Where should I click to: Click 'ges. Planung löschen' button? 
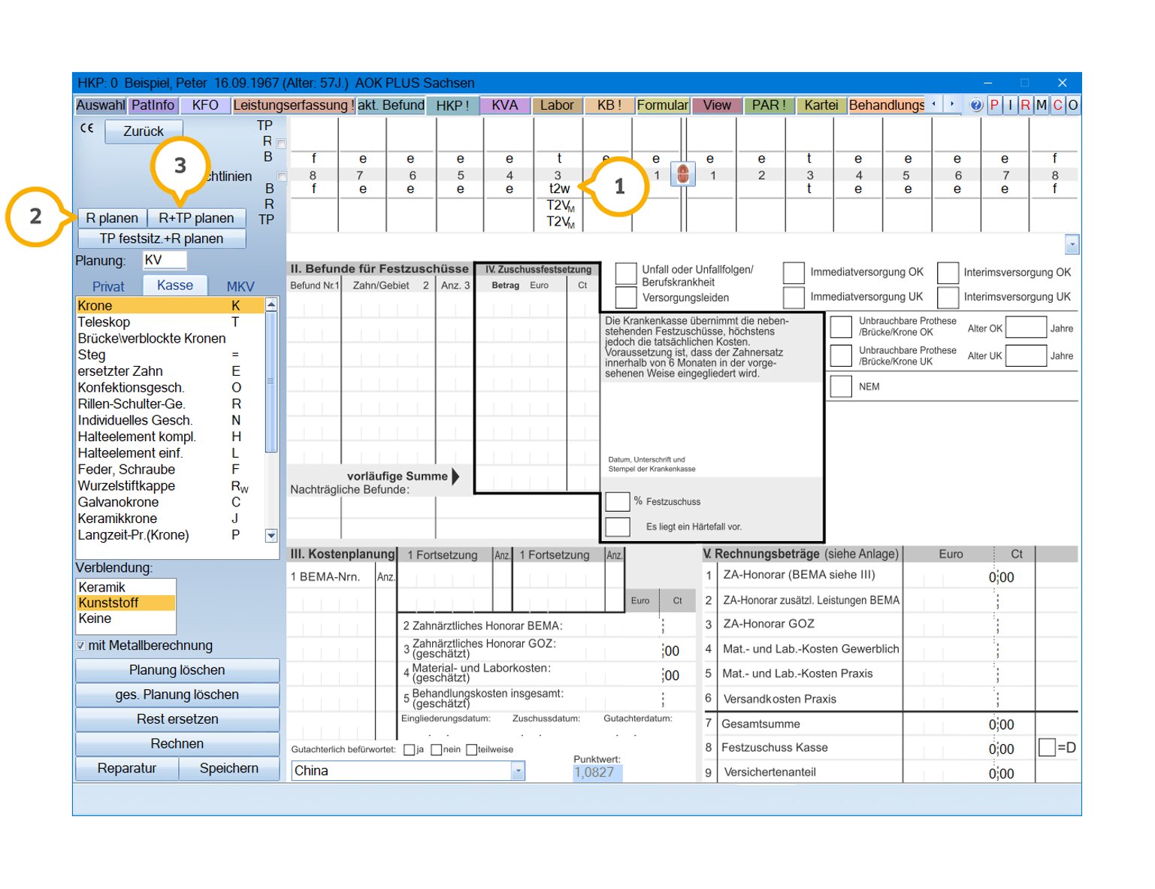point(177,694)
